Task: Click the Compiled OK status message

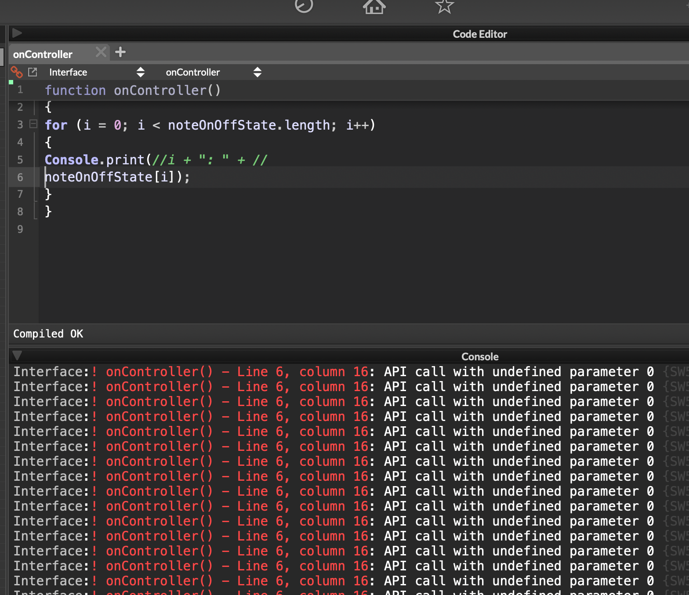Action: point(48,334)
